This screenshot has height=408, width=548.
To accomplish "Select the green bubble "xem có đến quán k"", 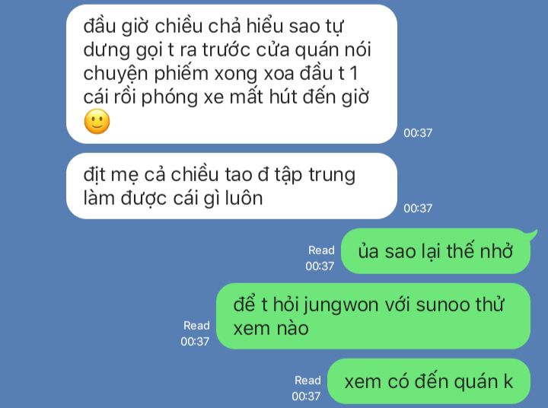I will (x=429, y=381).
